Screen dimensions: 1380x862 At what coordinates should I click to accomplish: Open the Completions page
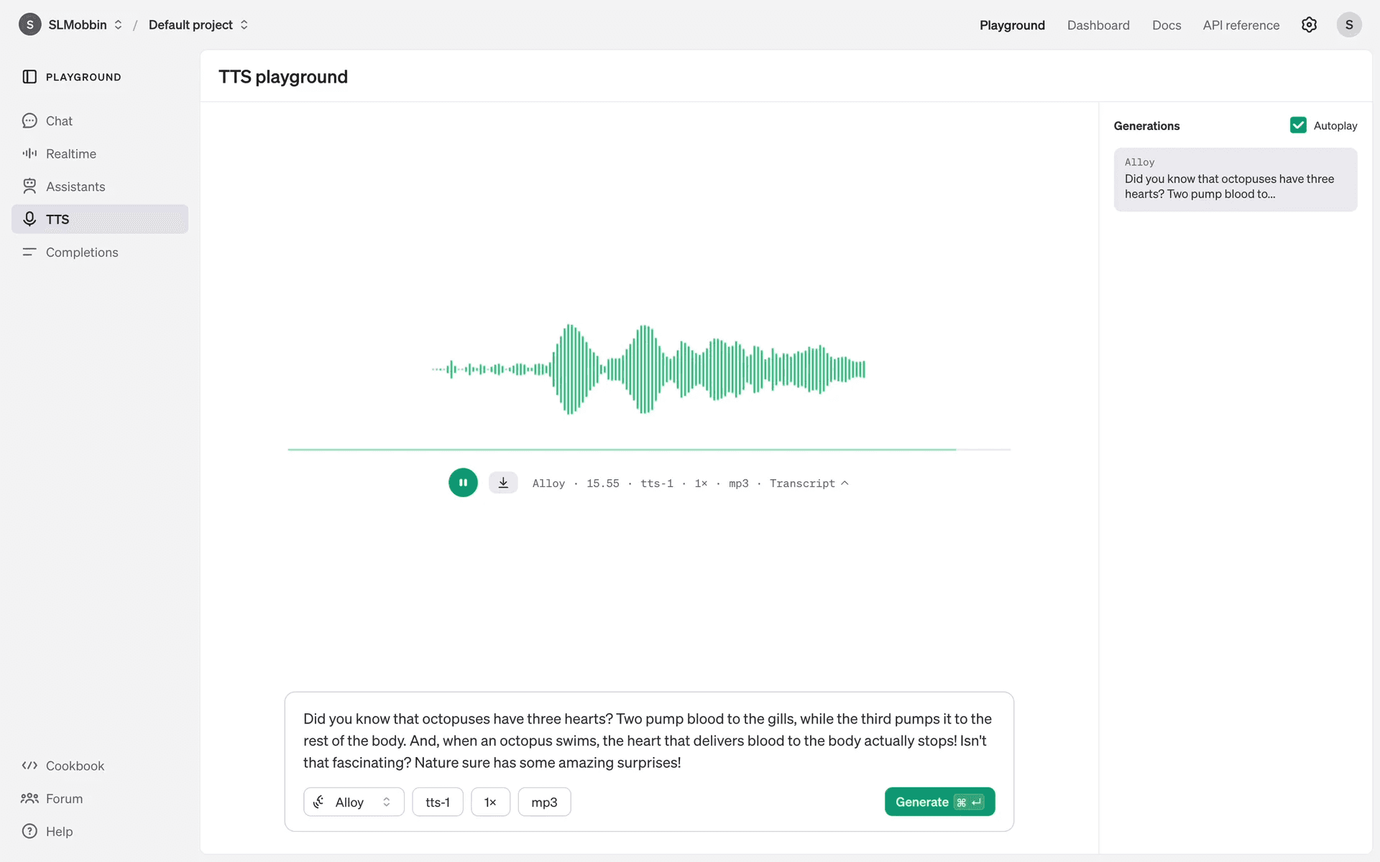click(81, 252)
